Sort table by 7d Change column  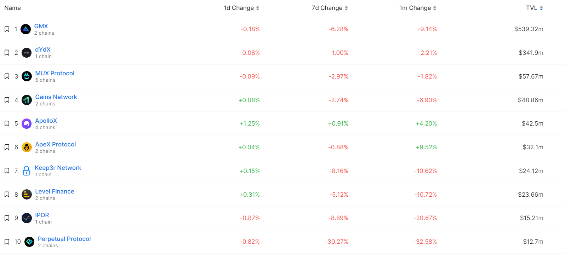click(x=330, y=8)
